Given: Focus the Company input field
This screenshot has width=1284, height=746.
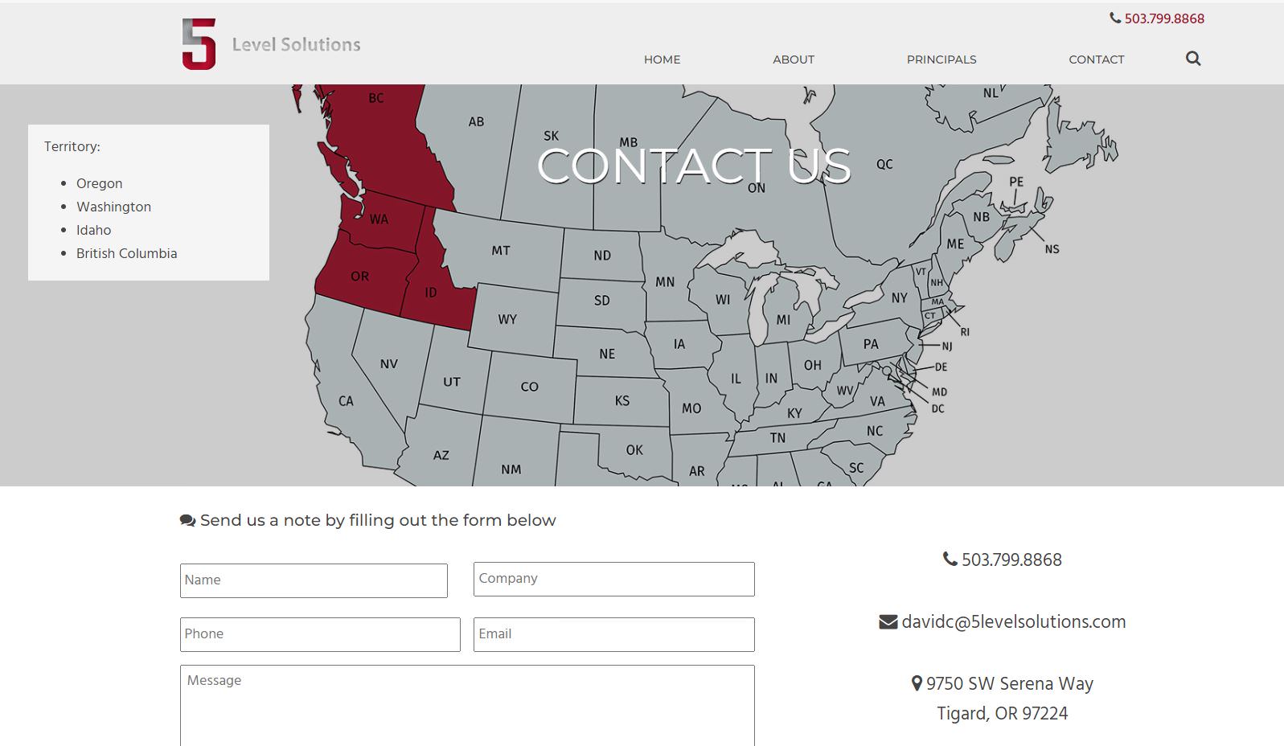Looking at the screenshot, I should [x=614, y=579].
